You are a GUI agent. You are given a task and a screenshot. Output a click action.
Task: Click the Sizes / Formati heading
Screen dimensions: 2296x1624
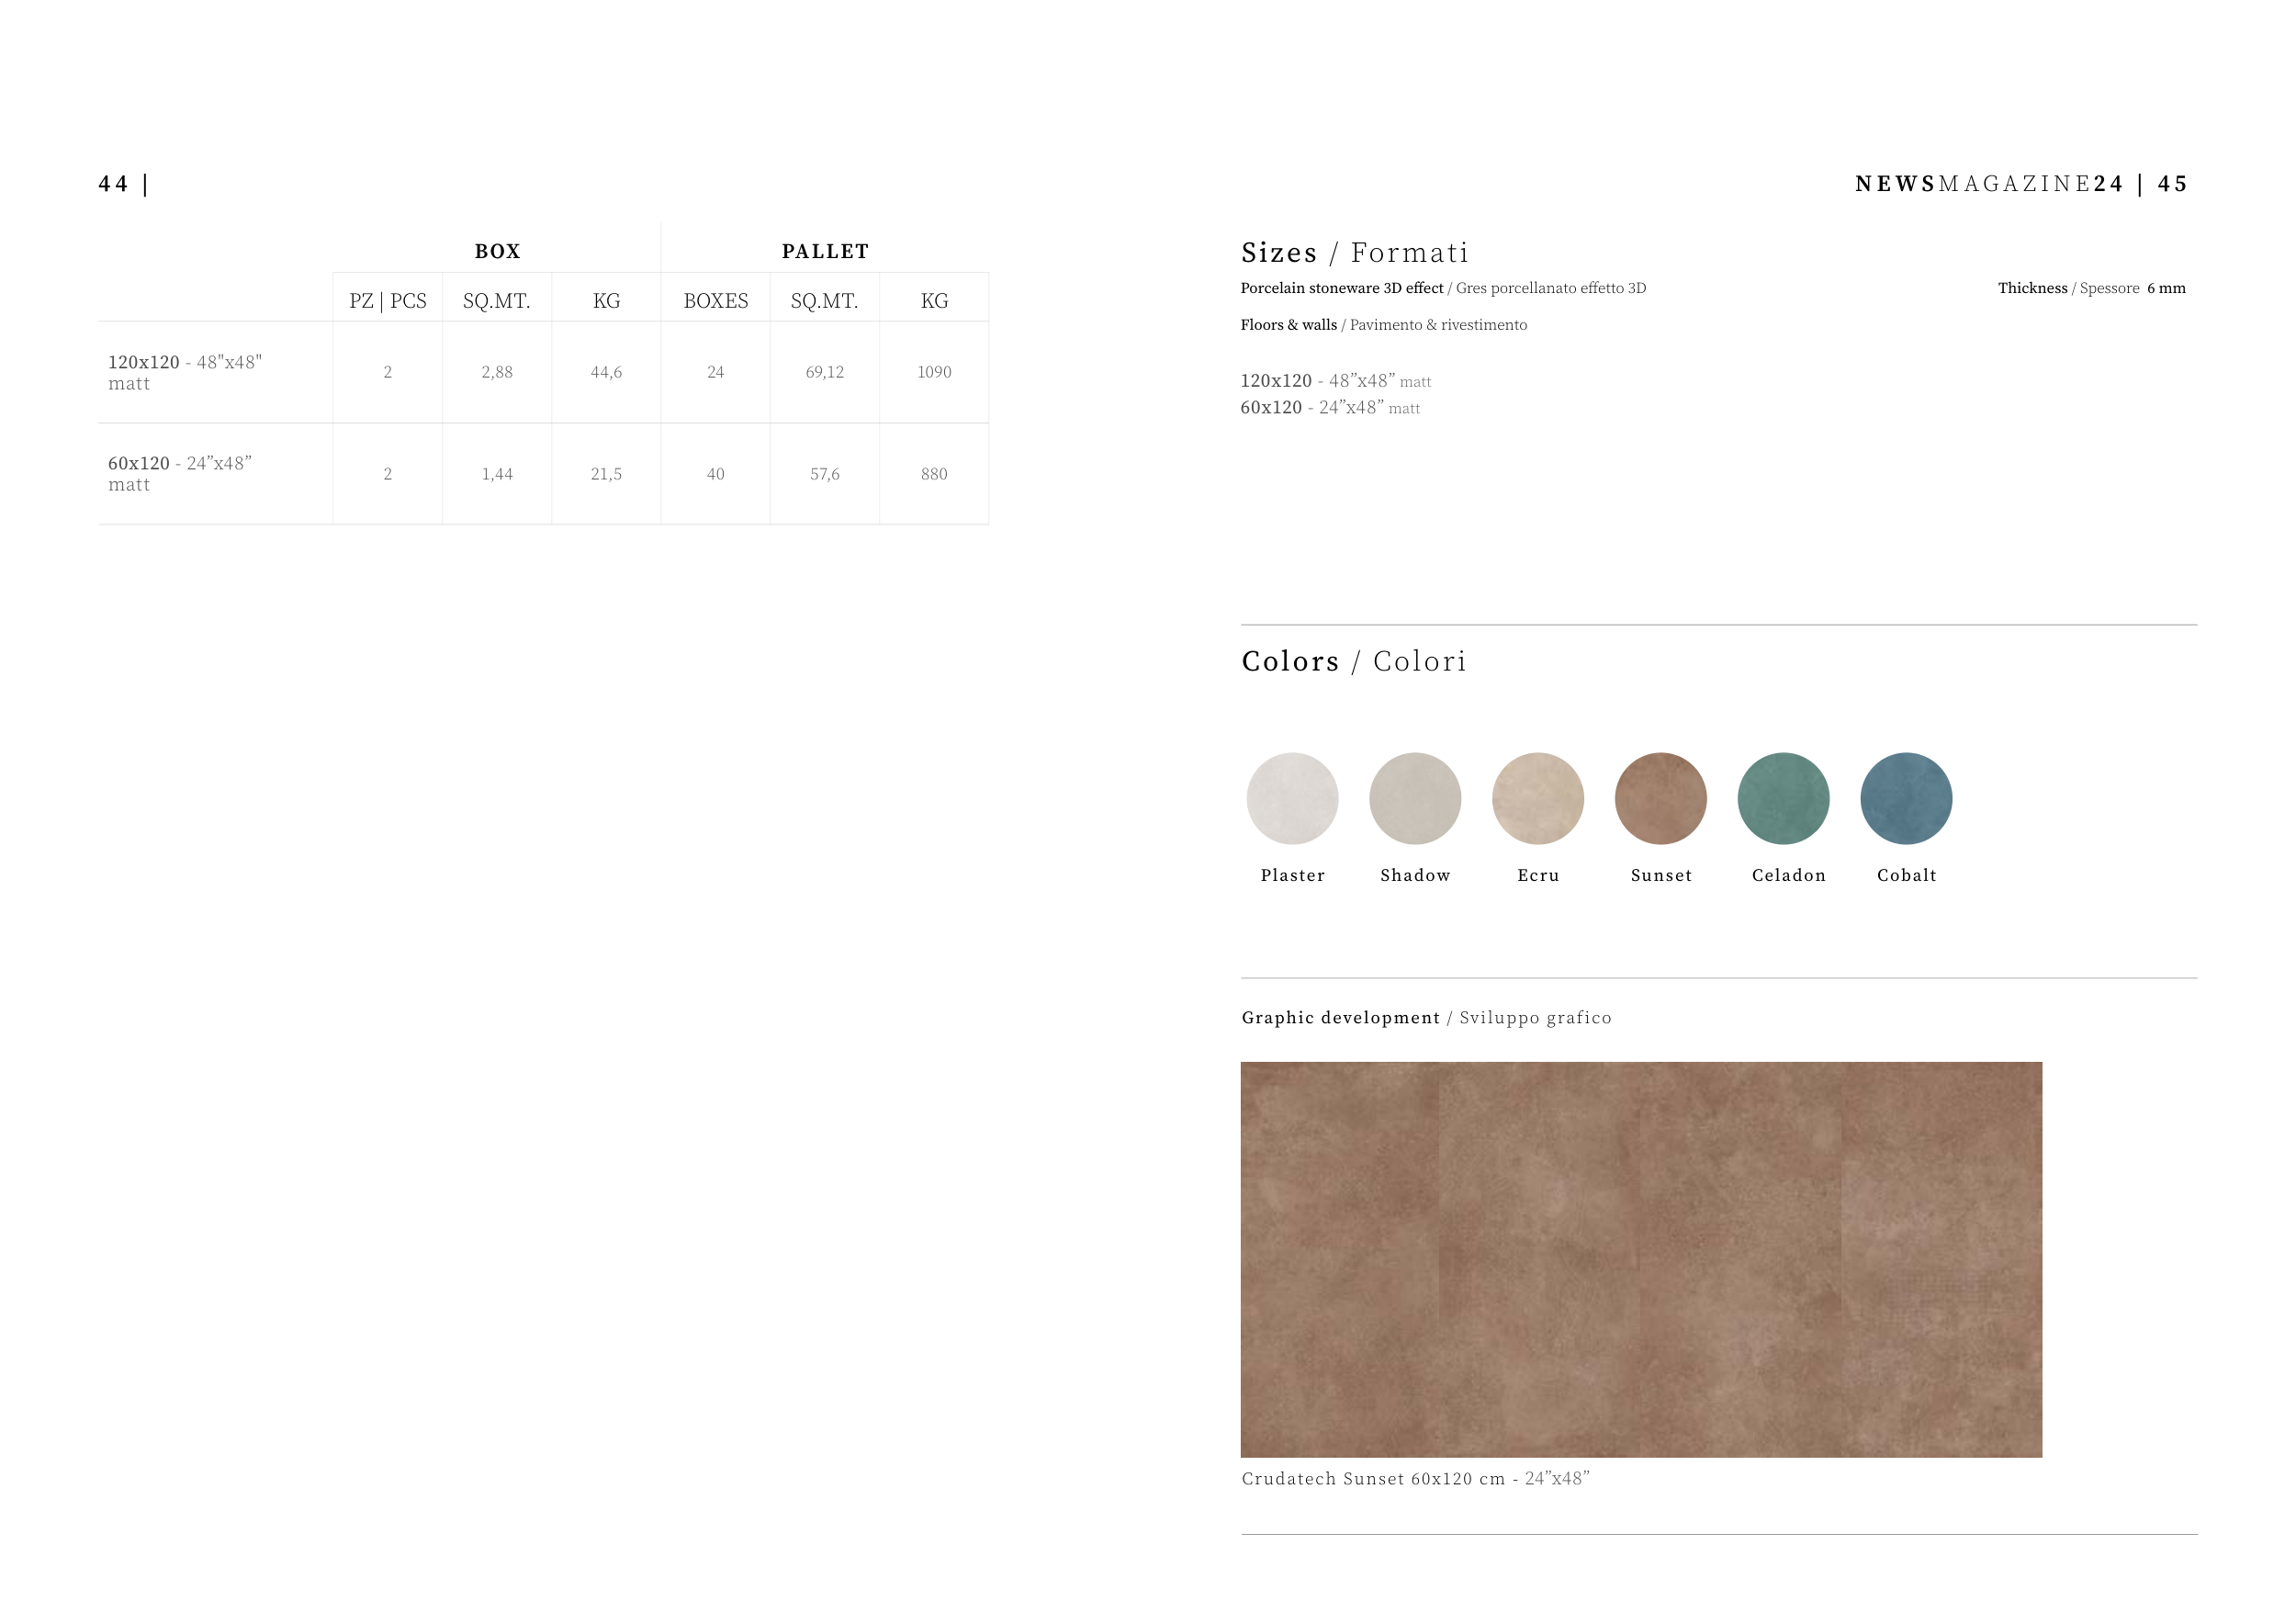tap(1354, 253)
